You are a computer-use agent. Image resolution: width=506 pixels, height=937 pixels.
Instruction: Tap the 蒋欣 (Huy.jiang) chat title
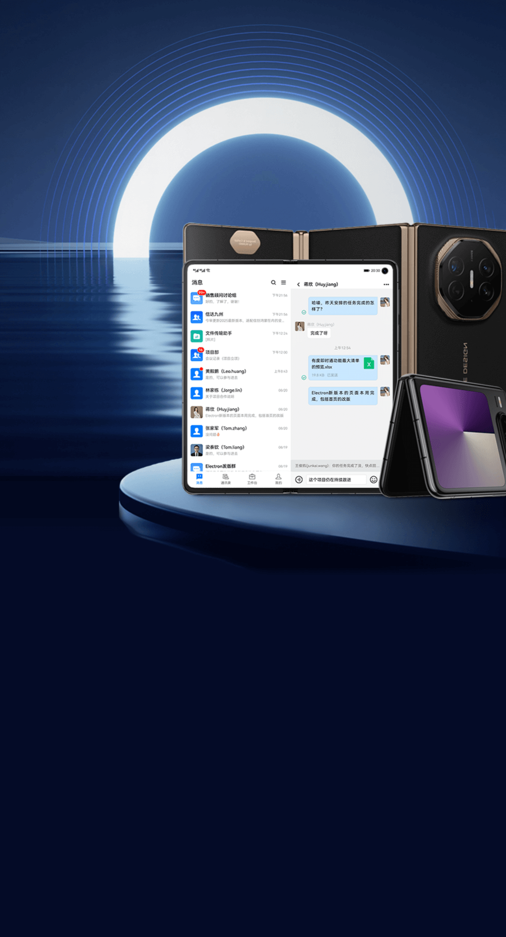pos(321,284)
